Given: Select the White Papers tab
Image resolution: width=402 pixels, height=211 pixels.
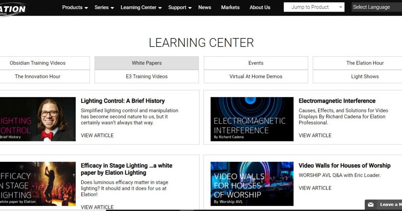Looking at the screenshot, I should (x=147, y=63).
